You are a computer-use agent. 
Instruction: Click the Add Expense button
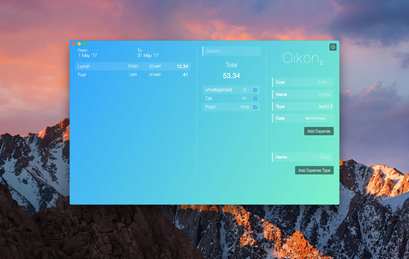click(x=319, y=131)
